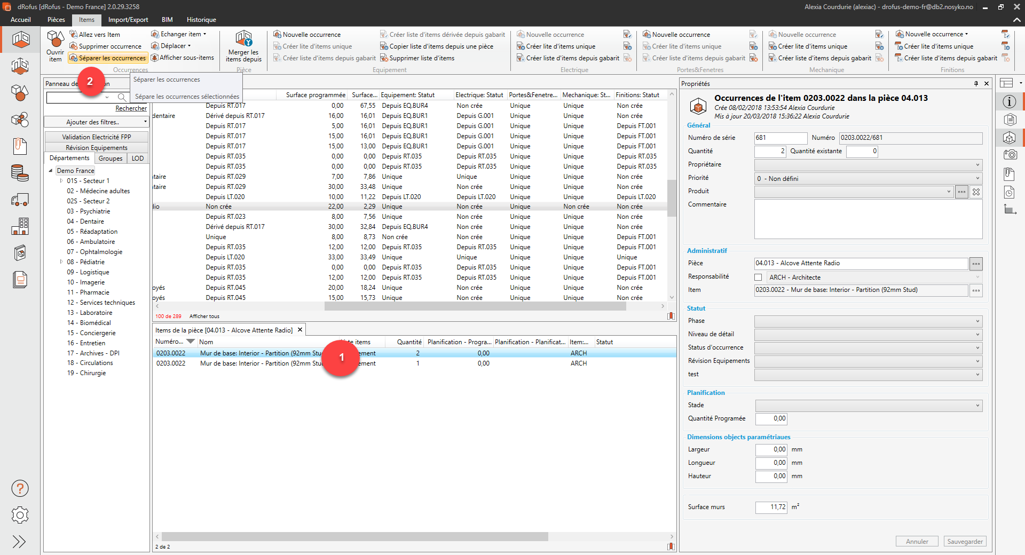Viewport: 1025px width, 555px height.
Task: Open the Import/Export ribbon tab
Action: point(128,20)
